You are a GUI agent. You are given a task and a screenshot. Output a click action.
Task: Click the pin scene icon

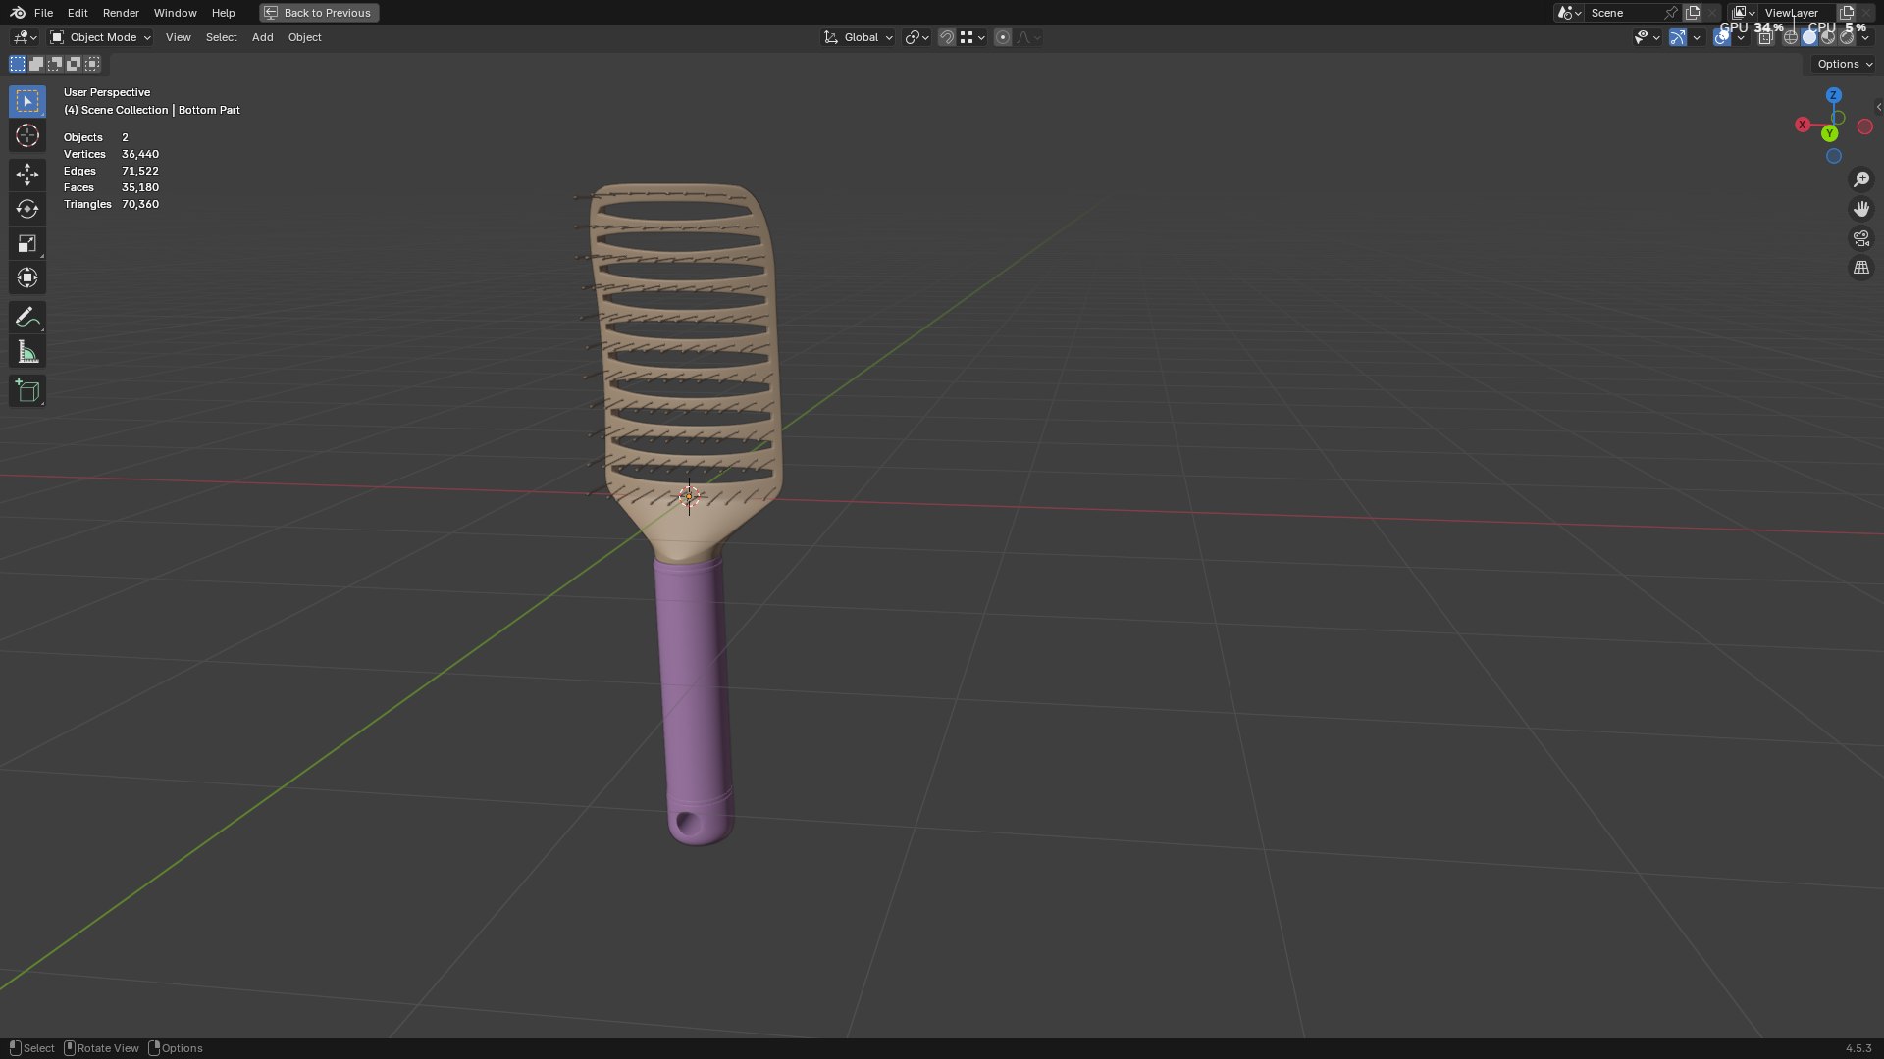point(1671,13)
